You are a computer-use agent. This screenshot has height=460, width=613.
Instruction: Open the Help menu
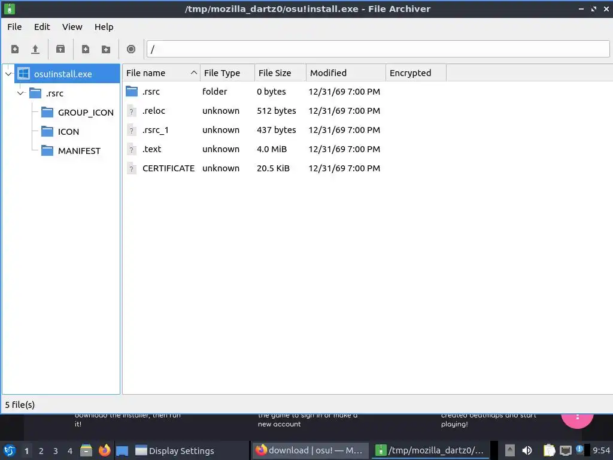[x=104, y=27]
